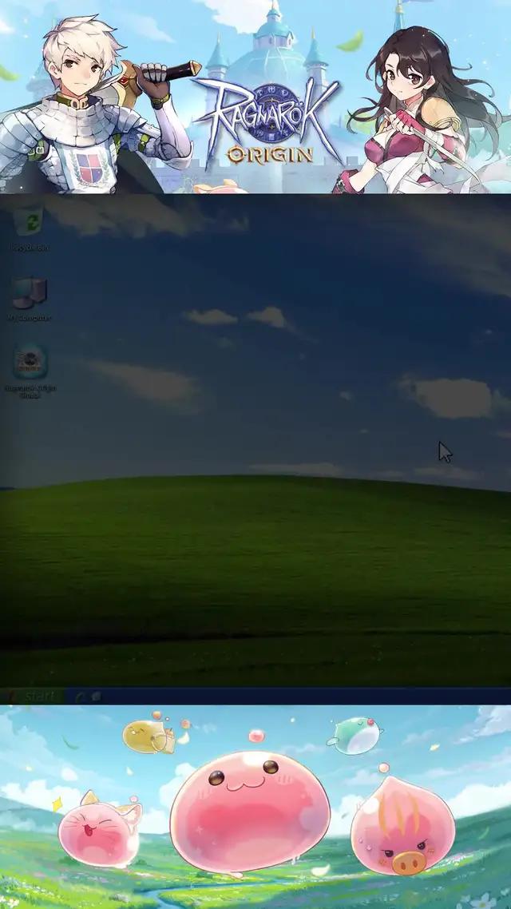511x909 pixels.
Task: Click the teal castle dome in top banner
Action: (275, 40)
